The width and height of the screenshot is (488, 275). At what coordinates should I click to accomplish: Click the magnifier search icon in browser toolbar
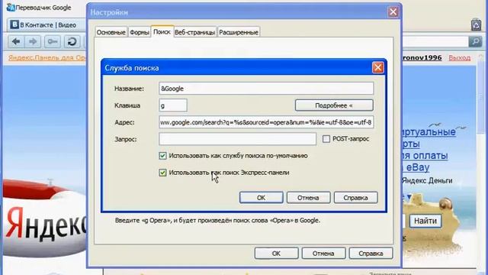[475, 41]
